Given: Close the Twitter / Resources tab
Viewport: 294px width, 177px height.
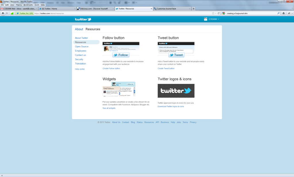Looking at the screenshot, I should pyautogui.click(x=151, y=9).
